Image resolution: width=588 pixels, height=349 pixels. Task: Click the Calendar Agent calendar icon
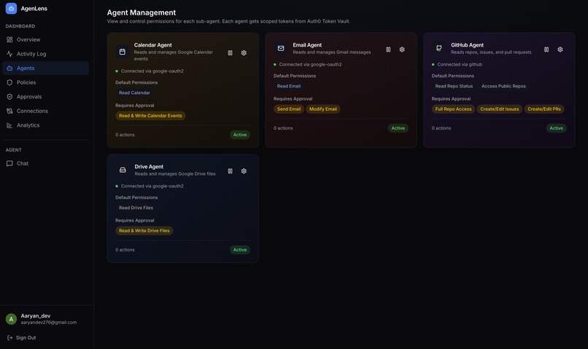pos(123,52)
